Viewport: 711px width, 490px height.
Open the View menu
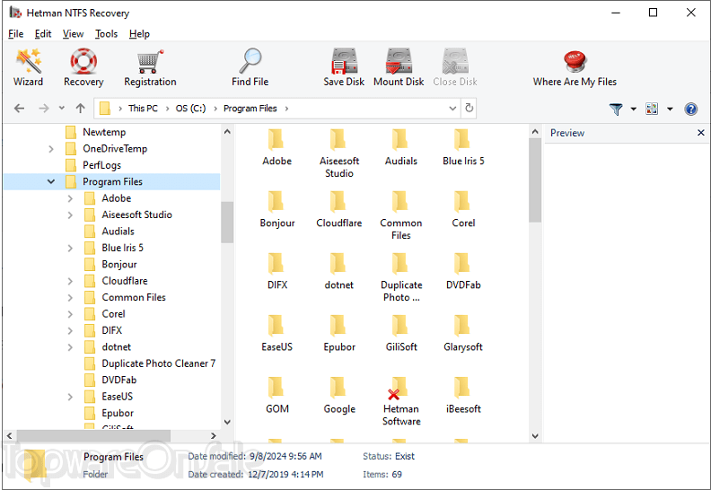click(73, 34)
